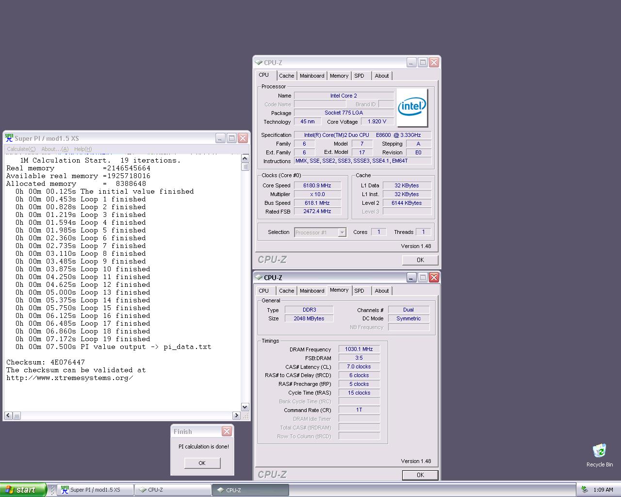The image size is (621, 497).
Task: Click the system tray notification icon
Action: [x=585, y=490]
